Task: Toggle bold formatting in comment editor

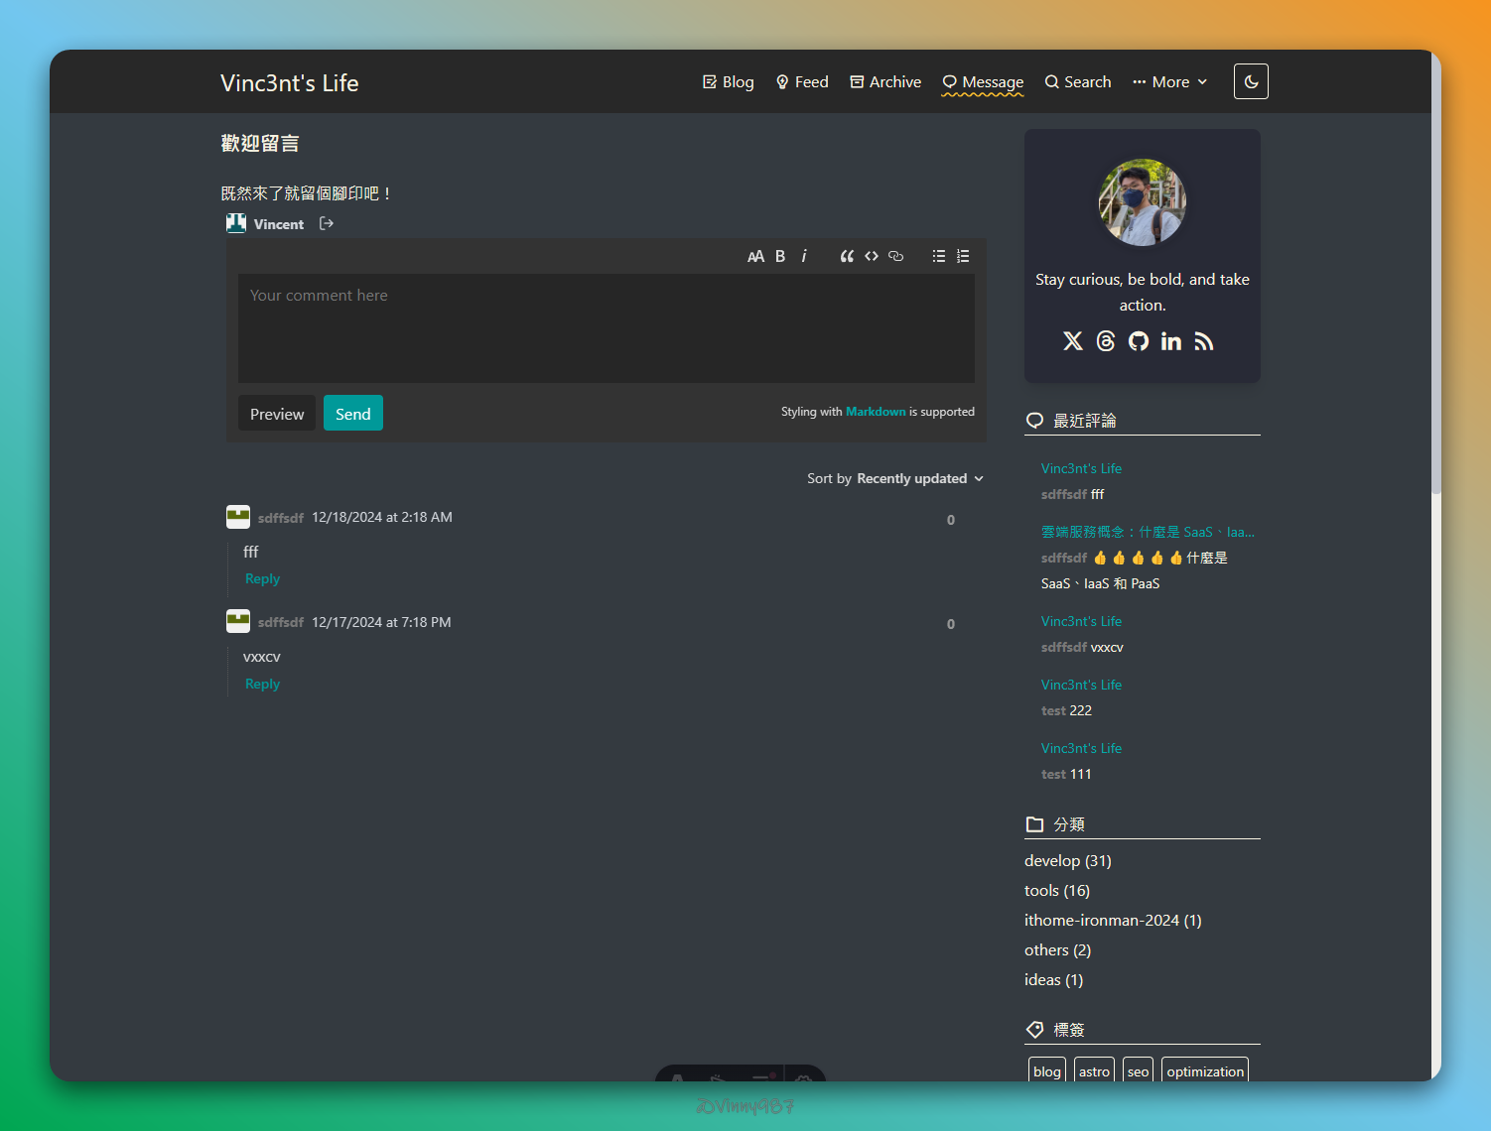Action: (x=780, y=256)
